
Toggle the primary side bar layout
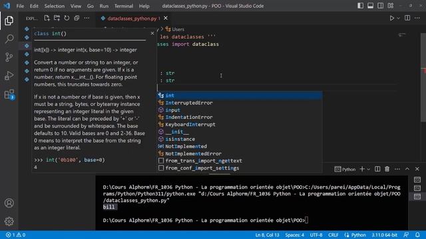[360, 6]
